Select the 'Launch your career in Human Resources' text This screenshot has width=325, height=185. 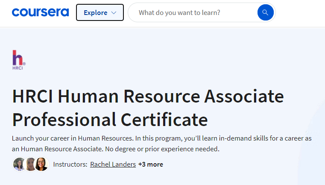coord(72,138)
